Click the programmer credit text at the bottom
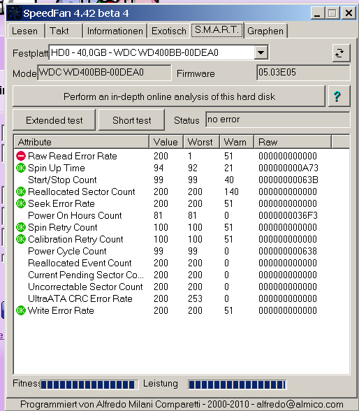 pos(182,405)
